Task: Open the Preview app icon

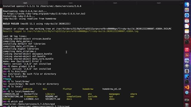Action: (187, 60)
